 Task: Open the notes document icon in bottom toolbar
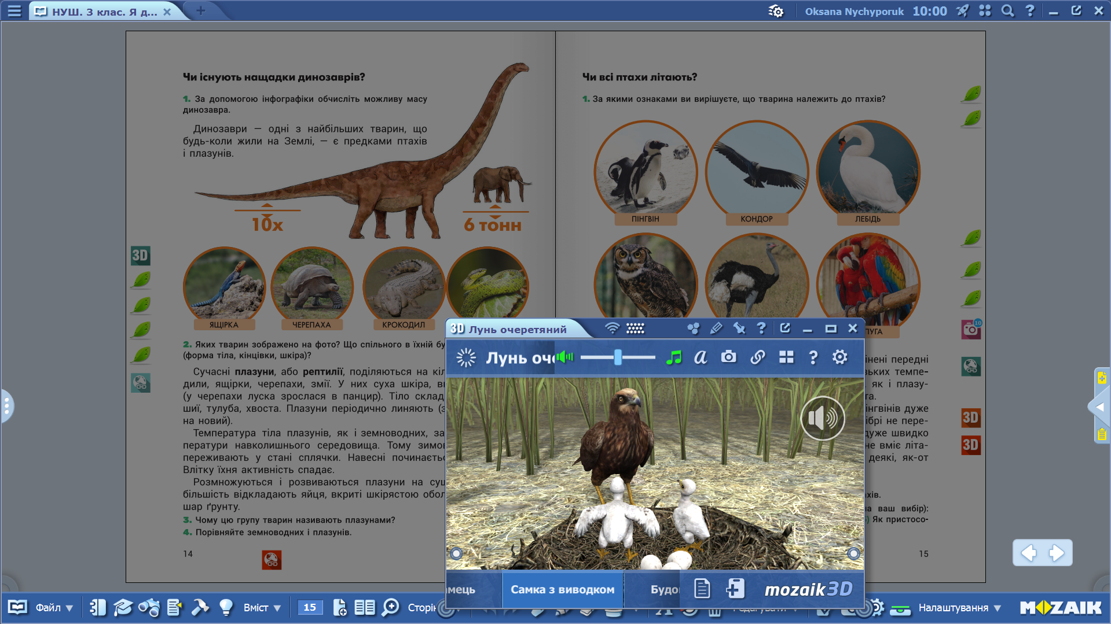point(174,607)
